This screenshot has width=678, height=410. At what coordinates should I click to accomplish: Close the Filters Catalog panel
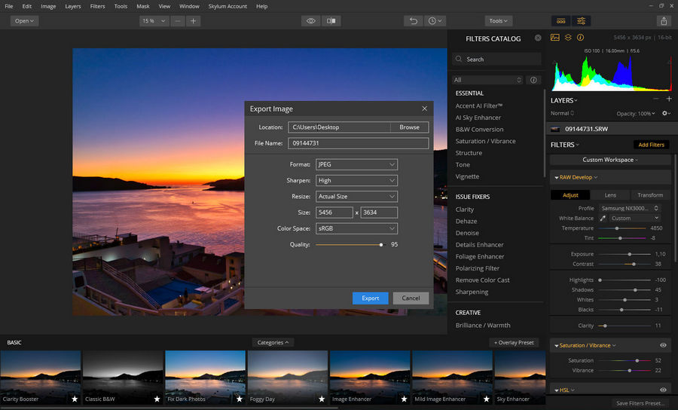(538, 38)
